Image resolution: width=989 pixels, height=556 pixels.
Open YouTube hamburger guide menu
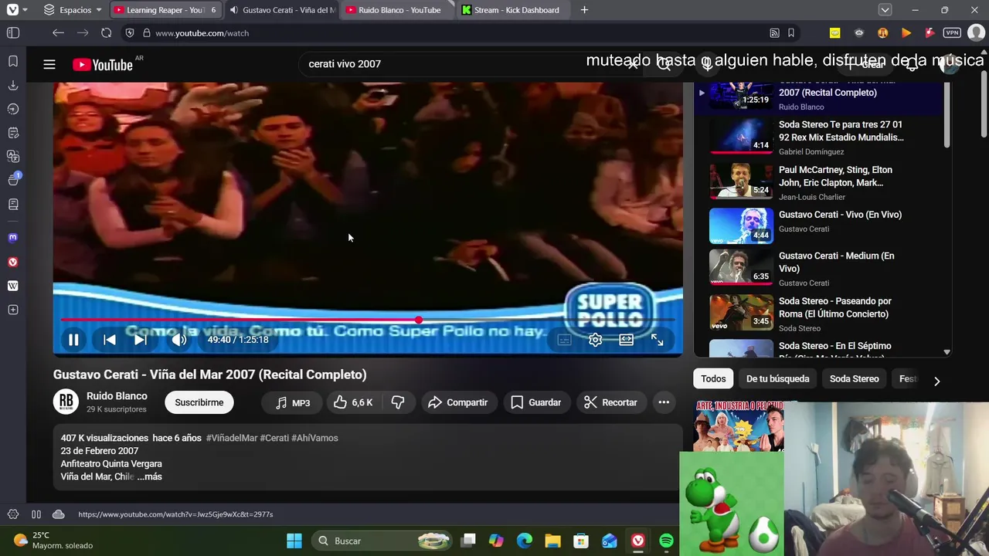click(49, 65)
